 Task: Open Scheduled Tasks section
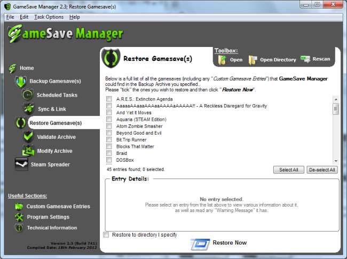[x=57, y=95]
